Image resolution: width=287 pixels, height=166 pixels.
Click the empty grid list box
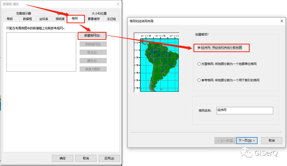coord(41,52)
